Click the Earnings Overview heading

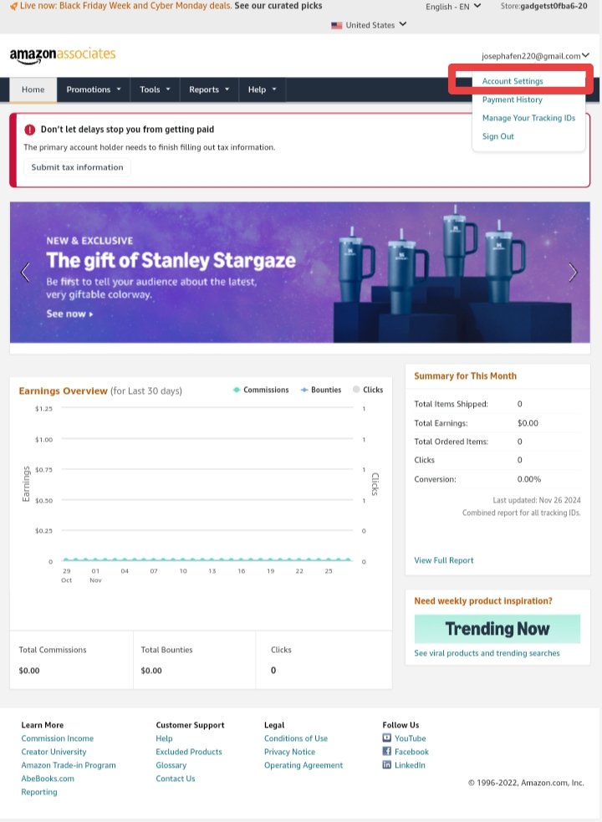[x=63, y=391]
